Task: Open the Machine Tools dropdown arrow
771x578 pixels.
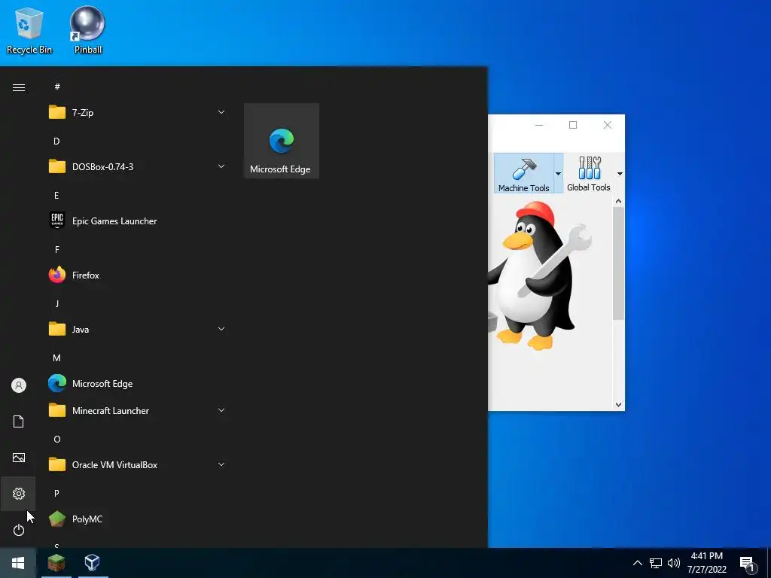Action: click(558, 173)
